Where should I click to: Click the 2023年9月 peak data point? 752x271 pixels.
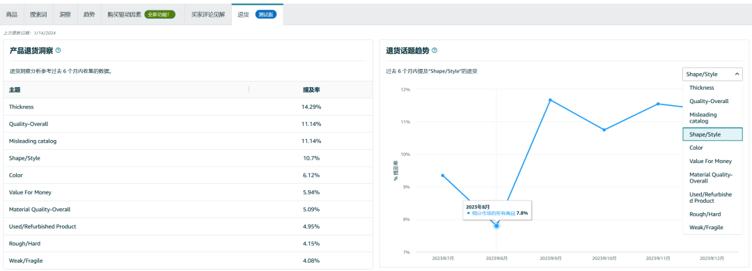(x=550, y=100)
